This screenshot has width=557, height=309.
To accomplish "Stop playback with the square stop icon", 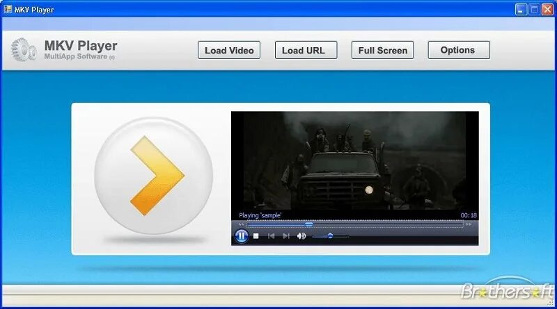I will pyautogui.click(x=256, y=236).
